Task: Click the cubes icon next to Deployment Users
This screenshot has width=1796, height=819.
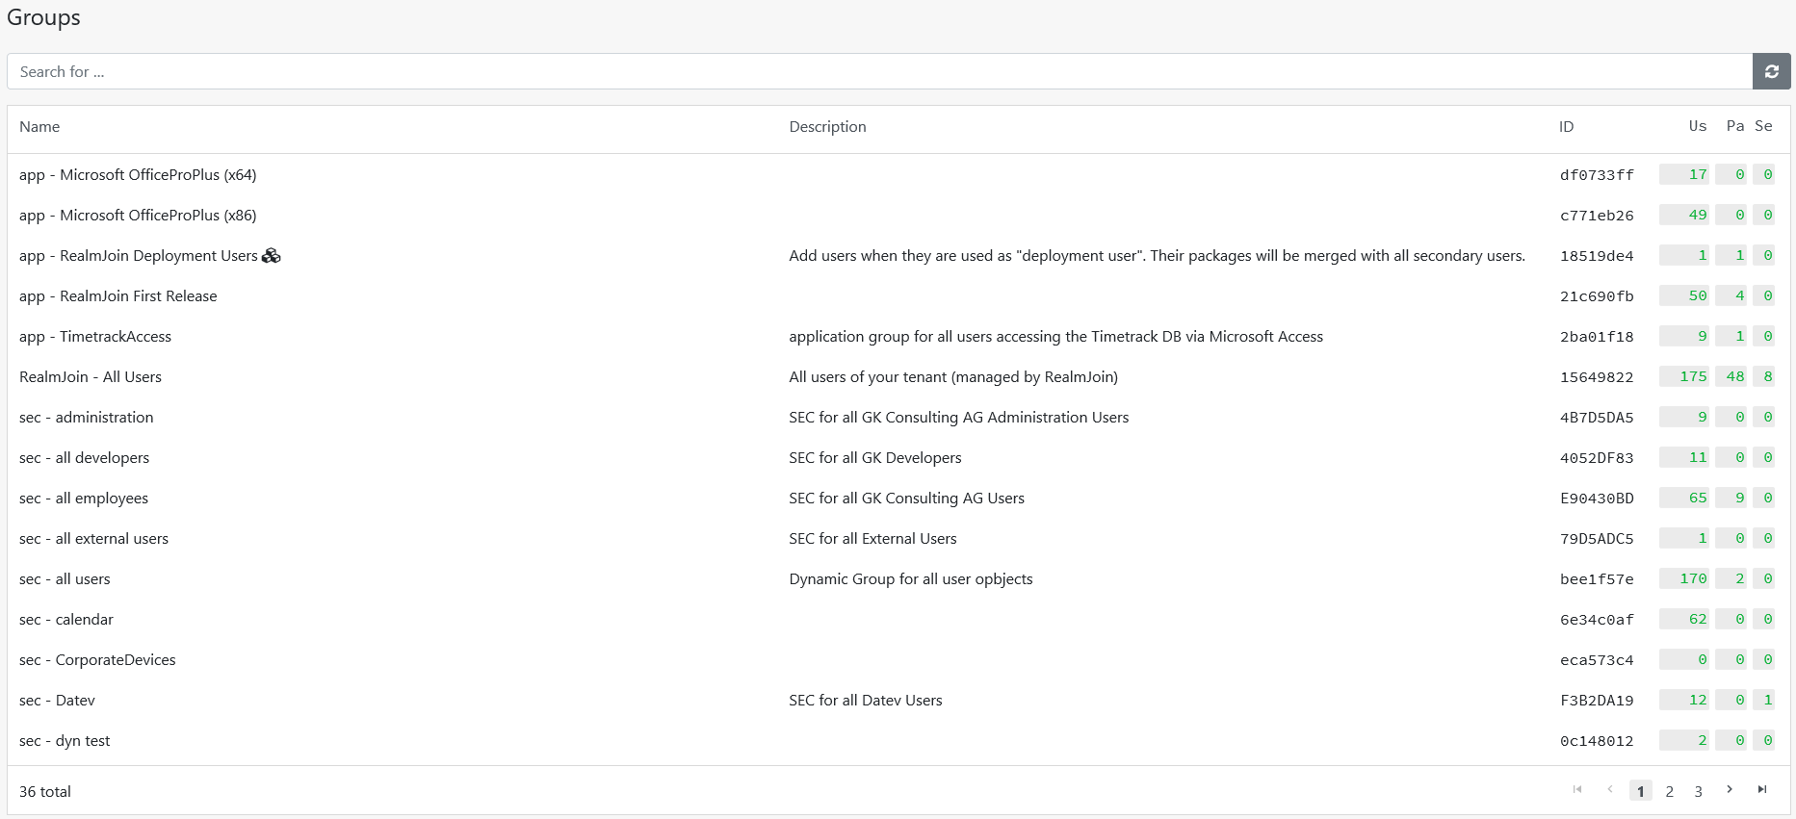Action: 272,256
